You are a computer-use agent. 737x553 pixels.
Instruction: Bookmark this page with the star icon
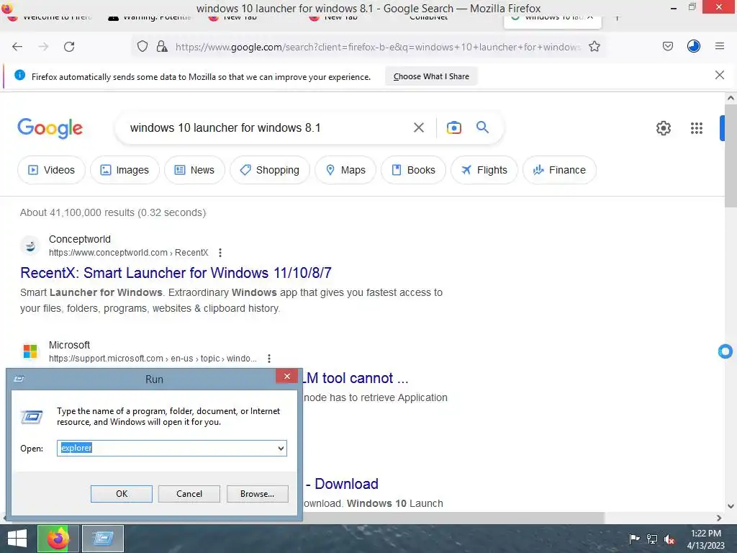point(594,47)
